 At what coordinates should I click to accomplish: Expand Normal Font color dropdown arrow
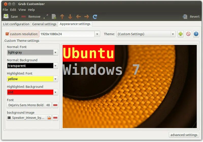click(x=55, y=53)
